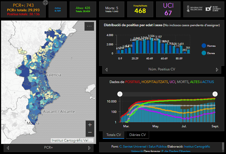The height and width of the screenshot is (154, 226).
Task: Go to previous map indicator before PCR+
Action: click(x=8, y=148)
